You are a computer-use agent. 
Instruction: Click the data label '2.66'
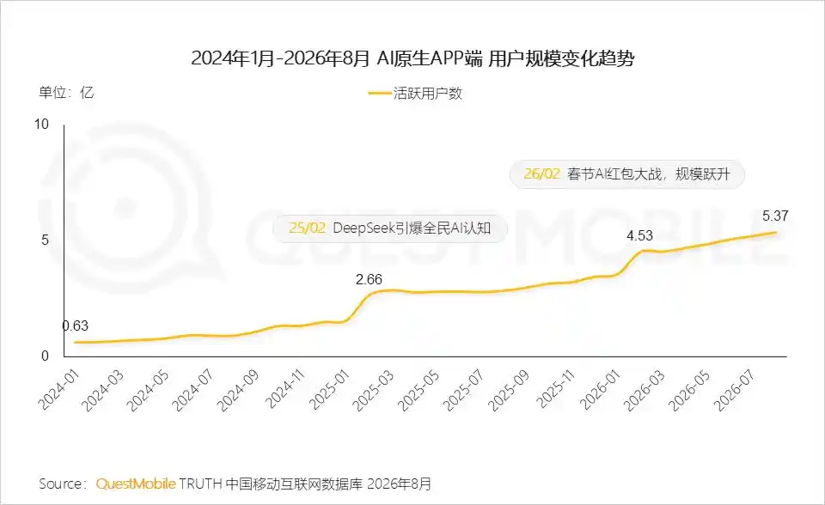(369, 279)
